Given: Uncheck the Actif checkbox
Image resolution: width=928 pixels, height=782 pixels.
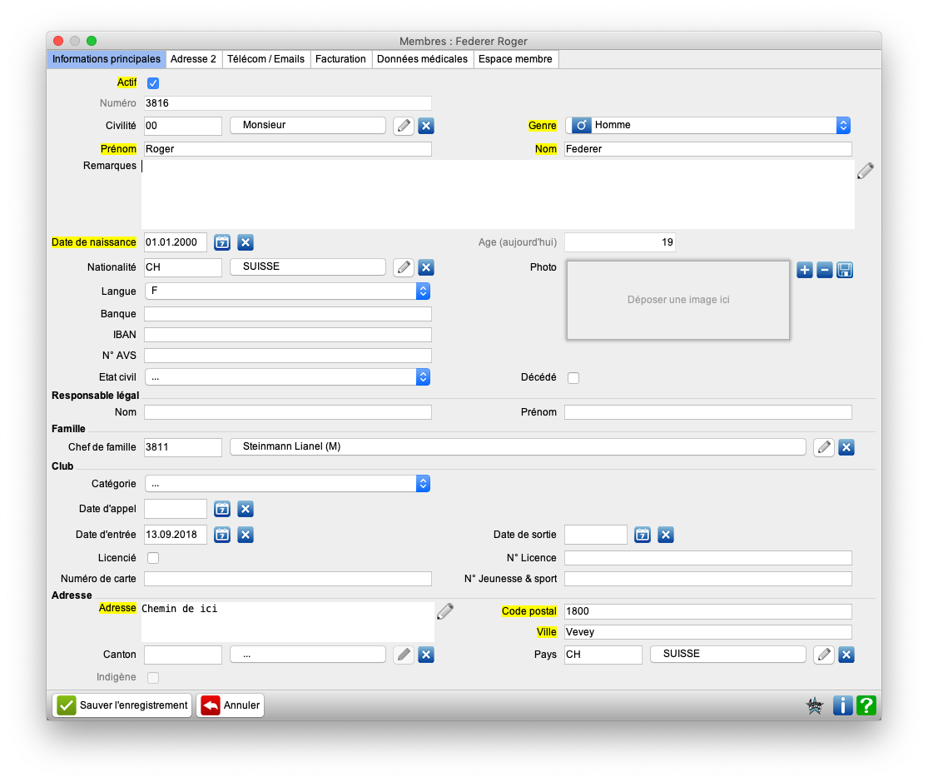Looking at the screenshot, I should tap(153, 83).
